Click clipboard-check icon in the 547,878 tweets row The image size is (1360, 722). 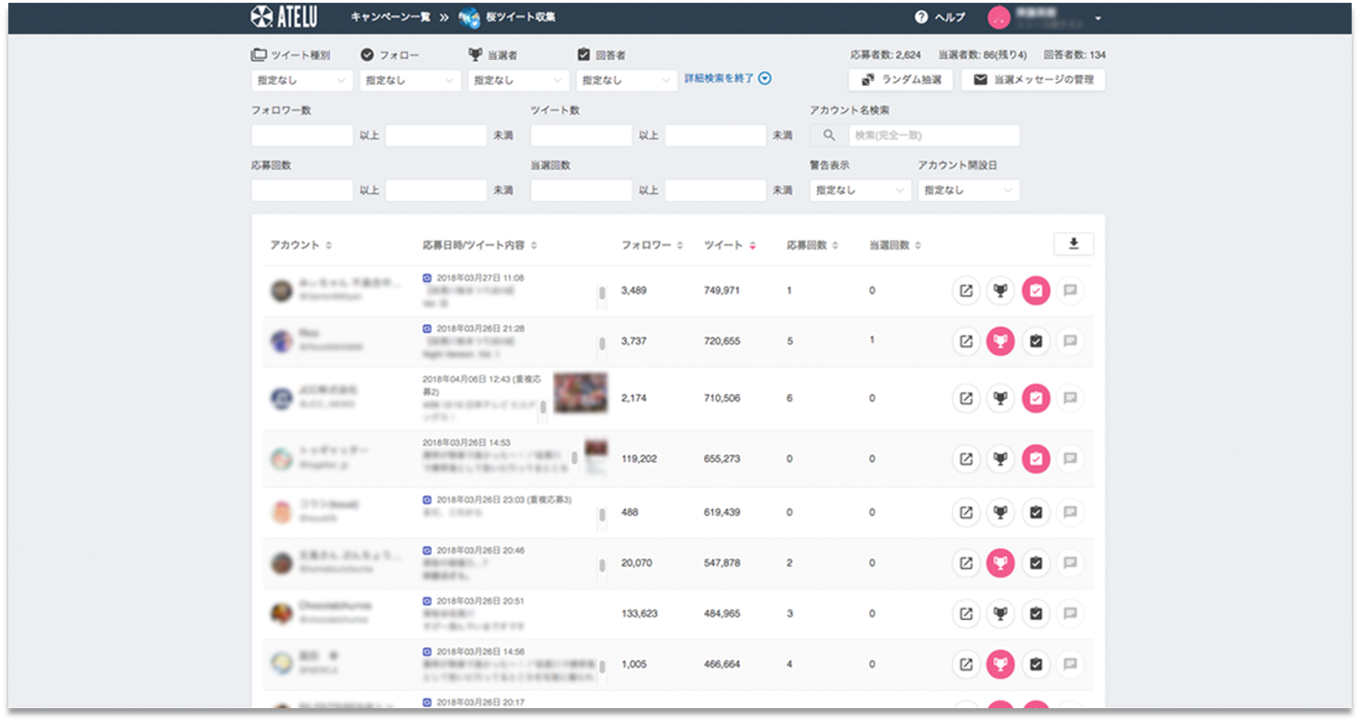pos(1036,563)
